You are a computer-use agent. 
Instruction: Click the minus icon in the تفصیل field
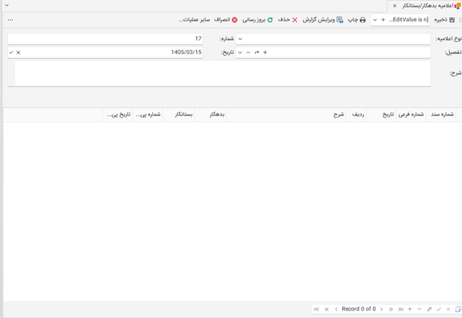point(248,53)
